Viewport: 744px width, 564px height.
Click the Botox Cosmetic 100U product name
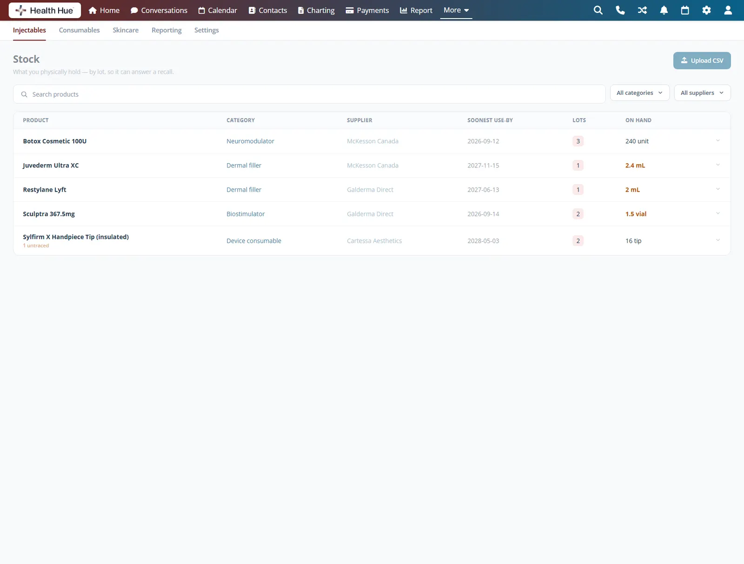pyautogui.click(x=55, y=141)
